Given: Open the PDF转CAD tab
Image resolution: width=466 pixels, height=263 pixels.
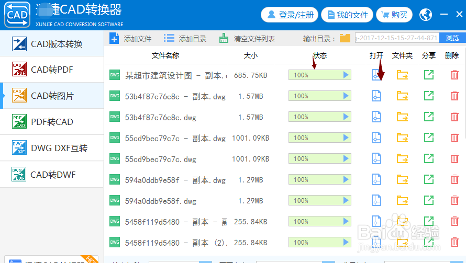Looking at the screenshot, I should (52, 122).
